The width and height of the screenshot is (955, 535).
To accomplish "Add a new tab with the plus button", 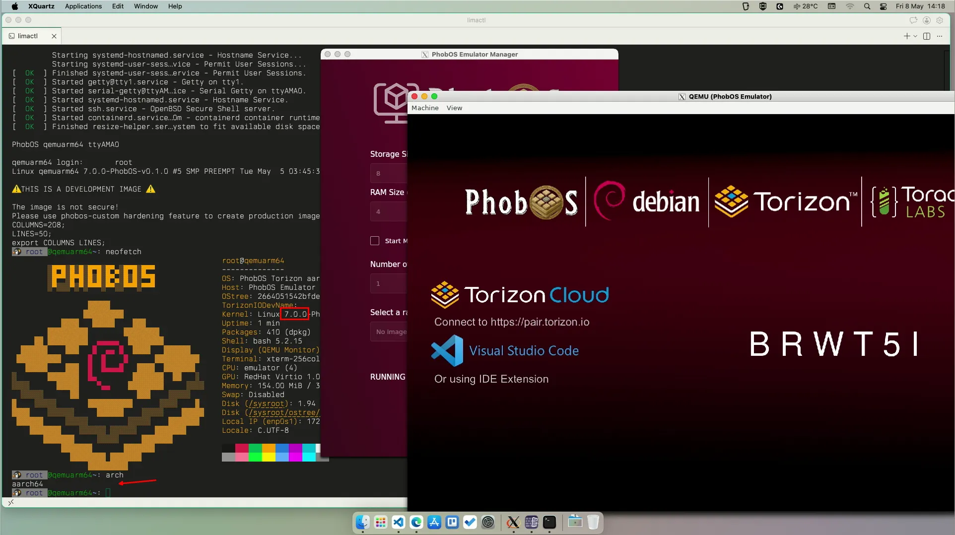I will [907, 36].
